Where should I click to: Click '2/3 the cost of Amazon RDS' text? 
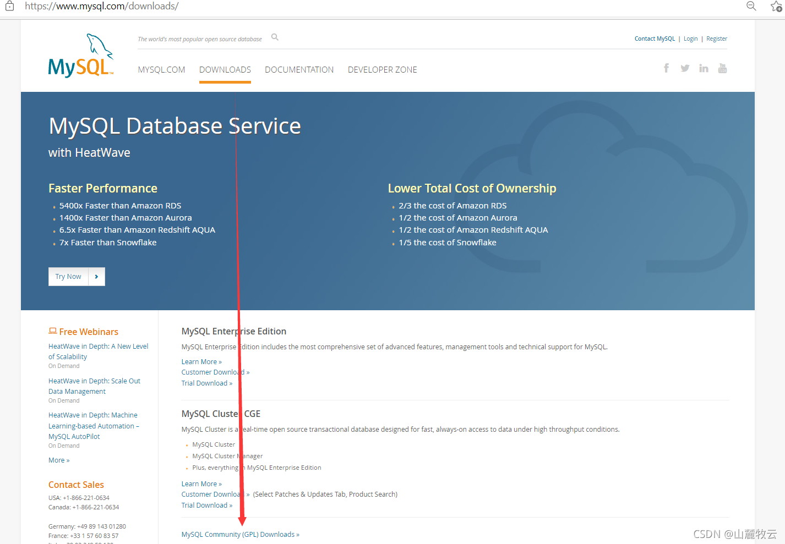point(453,206)
